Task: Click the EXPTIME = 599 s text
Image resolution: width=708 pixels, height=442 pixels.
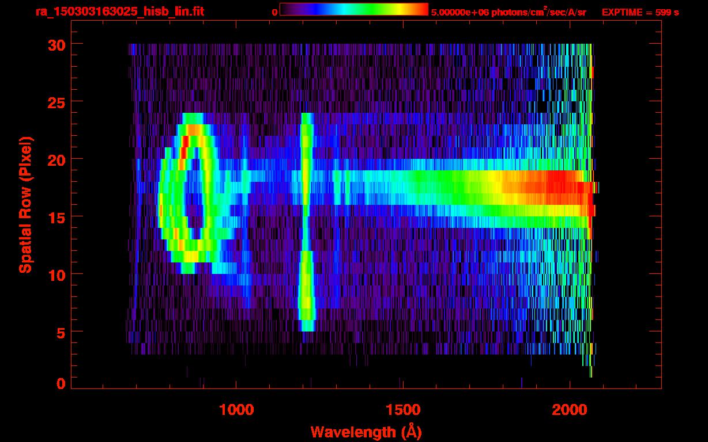Action: (x=640, y=12)
